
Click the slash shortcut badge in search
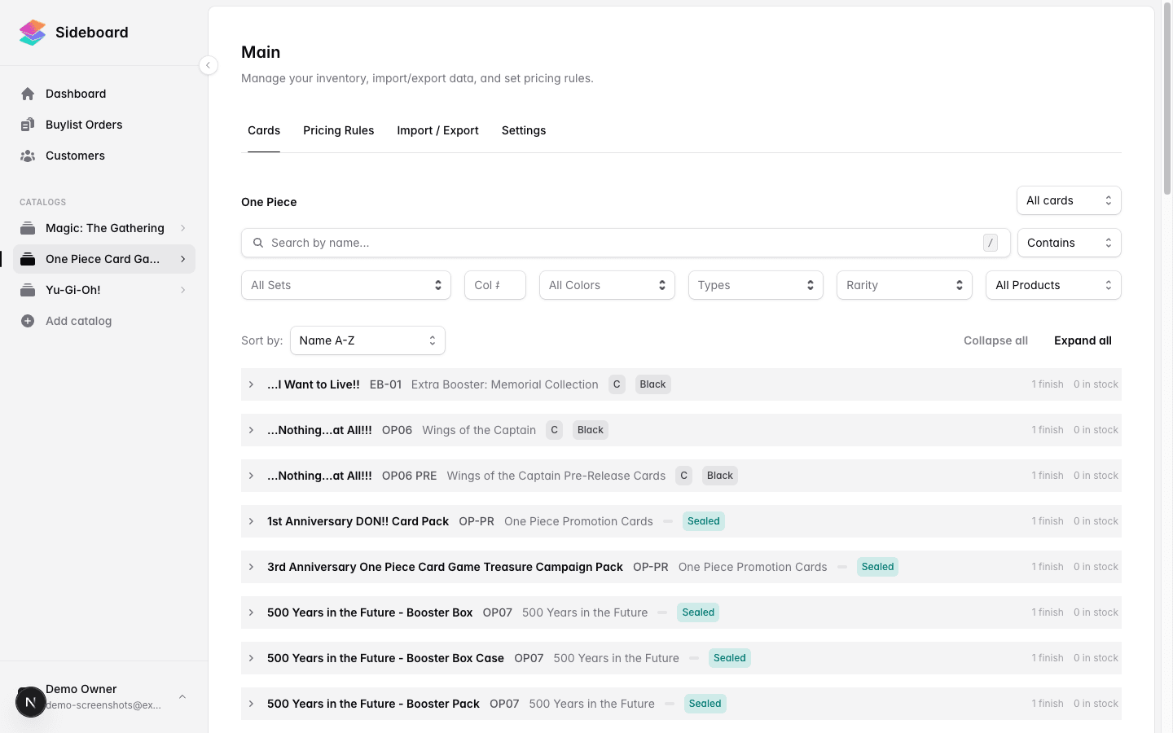point(991,243)
